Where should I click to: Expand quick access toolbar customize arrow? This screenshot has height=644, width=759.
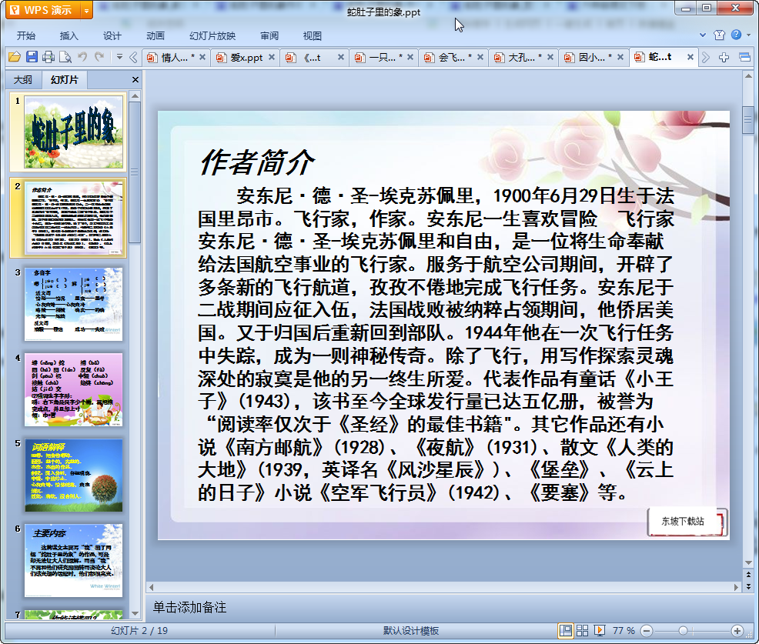pyautogui.click(x=119, y=57)
